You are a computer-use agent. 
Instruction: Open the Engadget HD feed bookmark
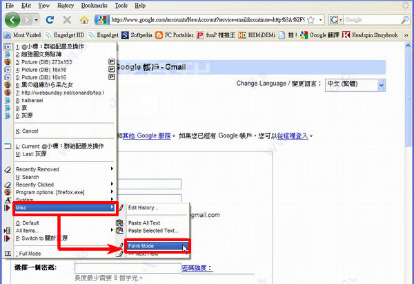65,35
